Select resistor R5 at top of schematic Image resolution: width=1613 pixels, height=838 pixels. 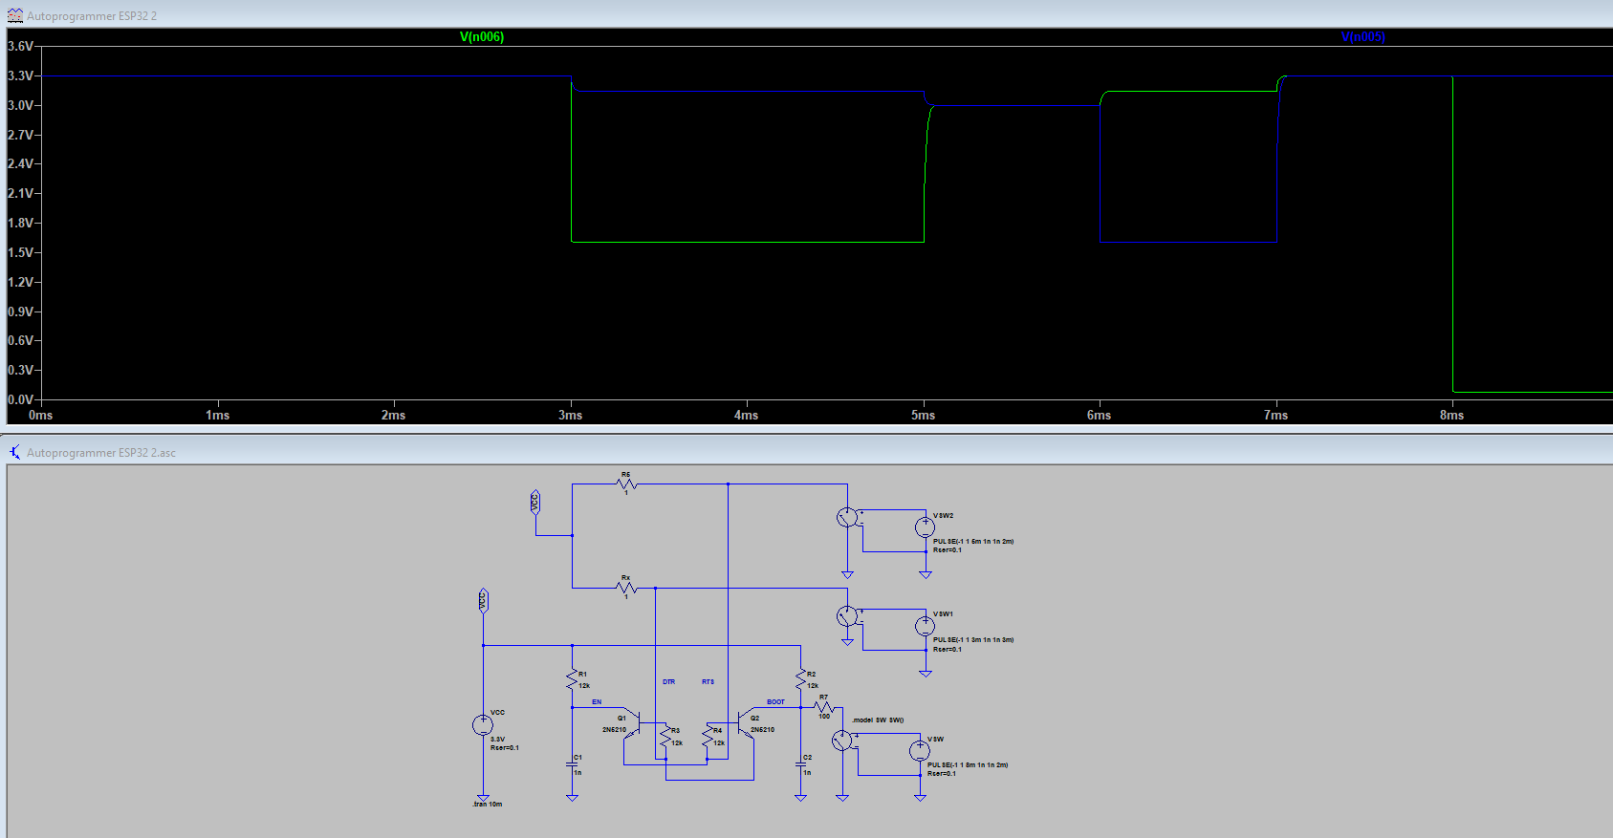626,484
